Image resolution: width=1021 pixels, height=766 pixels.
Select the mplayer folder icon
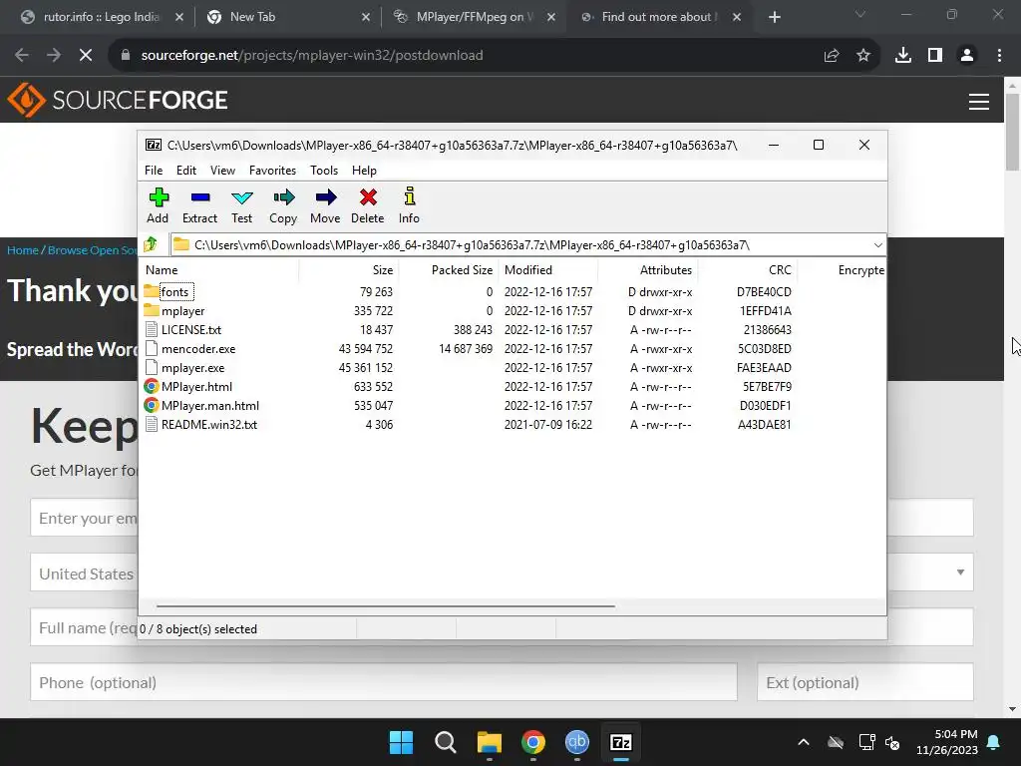pos(152,310)
